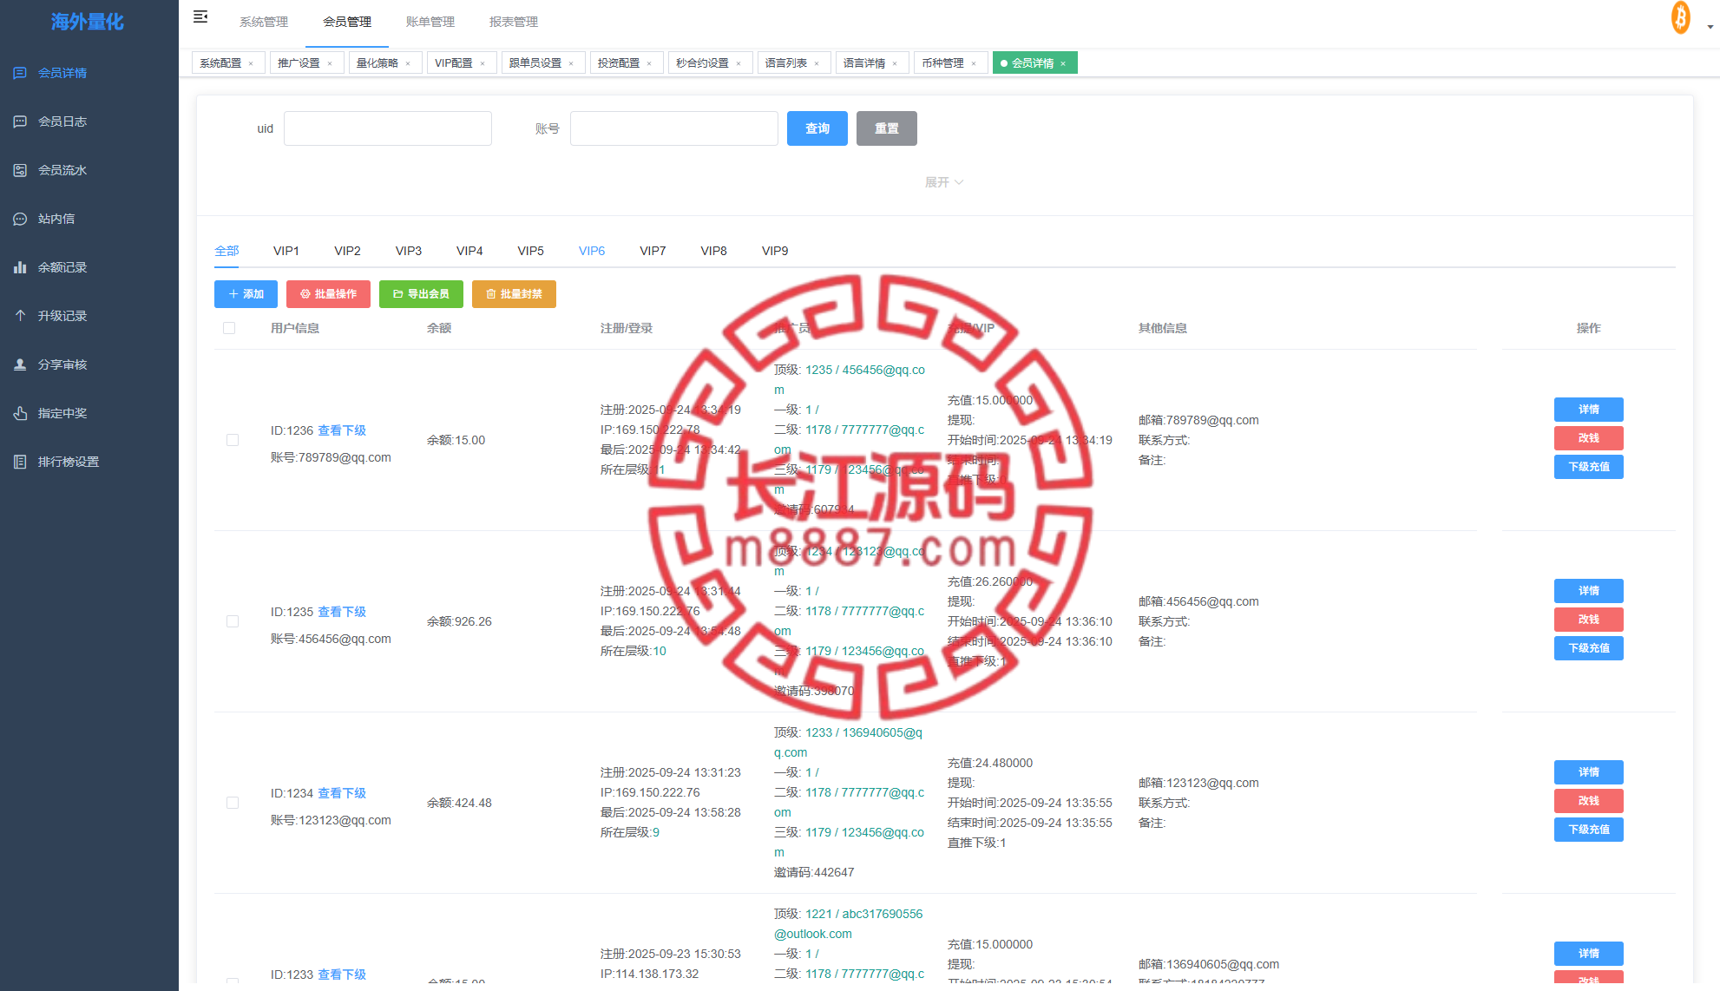The width and height of the screenshot is (1720, 991).
Task: Tick checkbox for member ID 1235
Action: [233, 621]
